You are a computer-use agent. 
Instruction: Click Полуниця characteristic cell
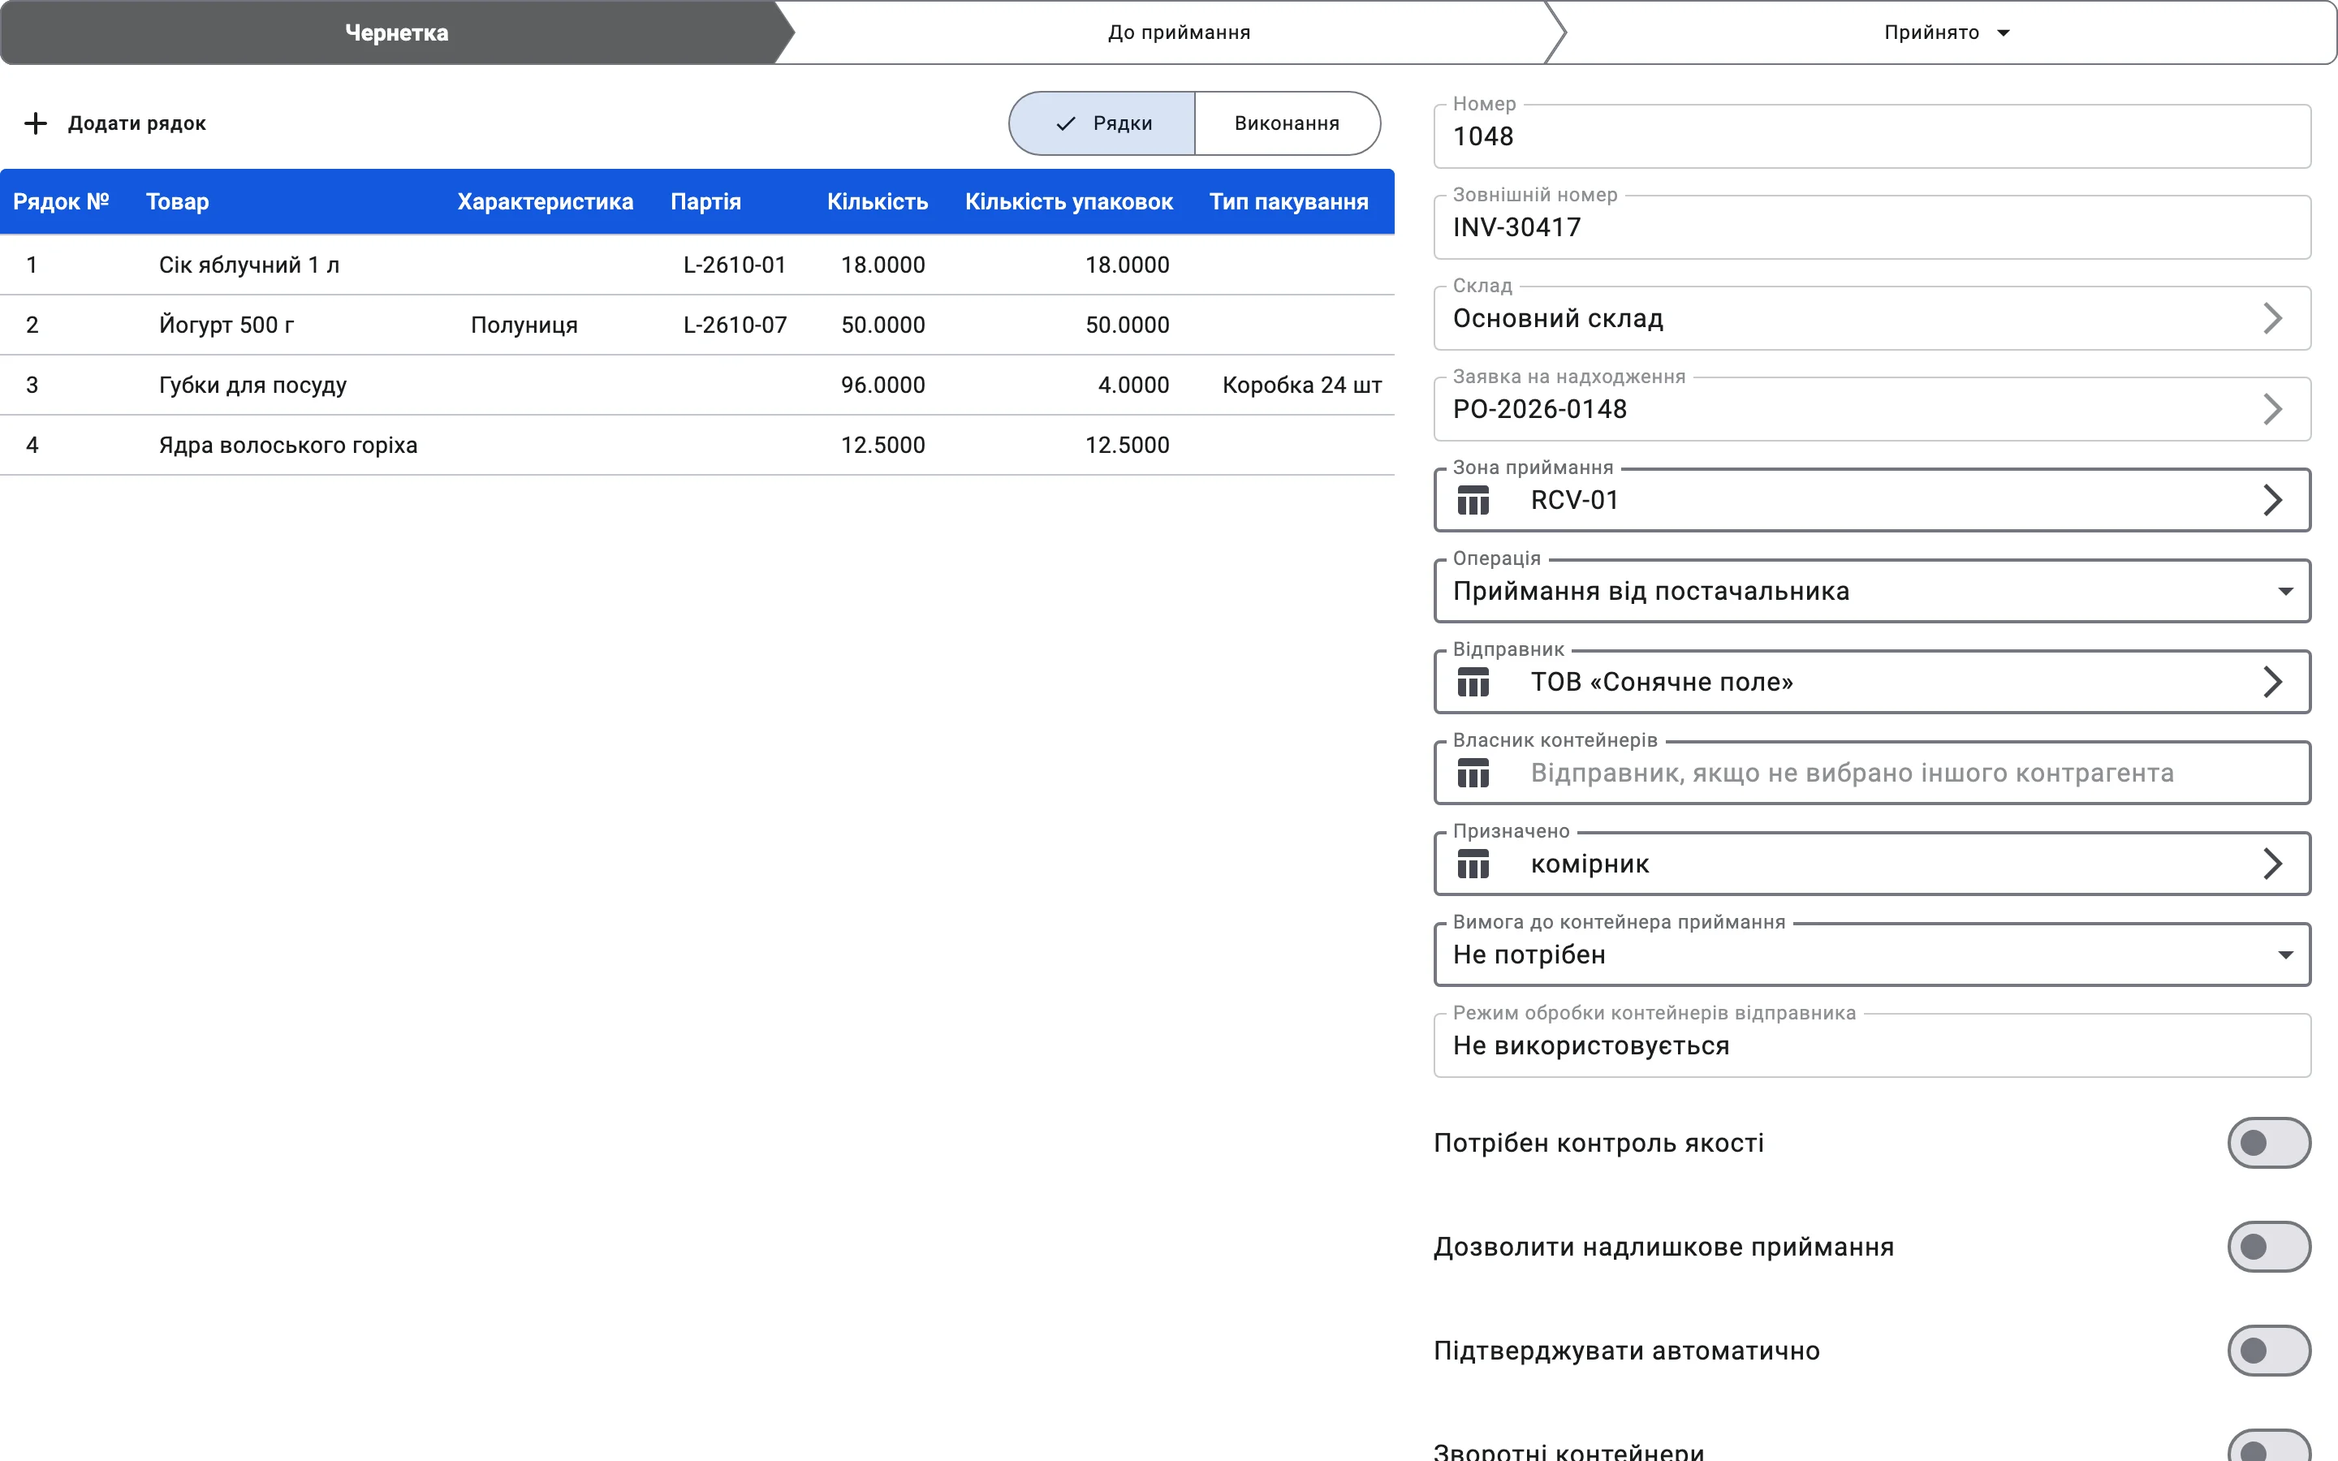(x=524, y=325)
